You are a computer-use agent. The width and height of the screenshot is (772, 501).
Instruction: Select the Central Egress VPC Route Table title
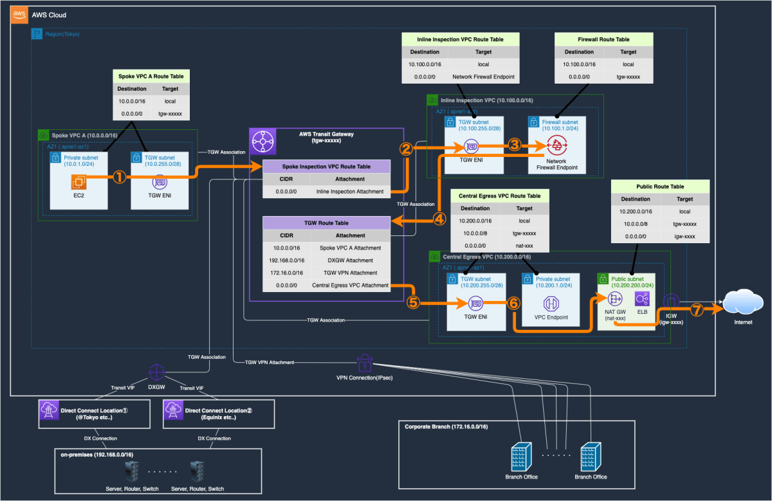[500, 196]
